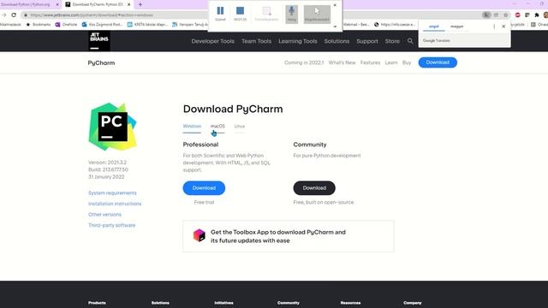
Task: Click the Solutions footer heading
Action: (160, 303)
